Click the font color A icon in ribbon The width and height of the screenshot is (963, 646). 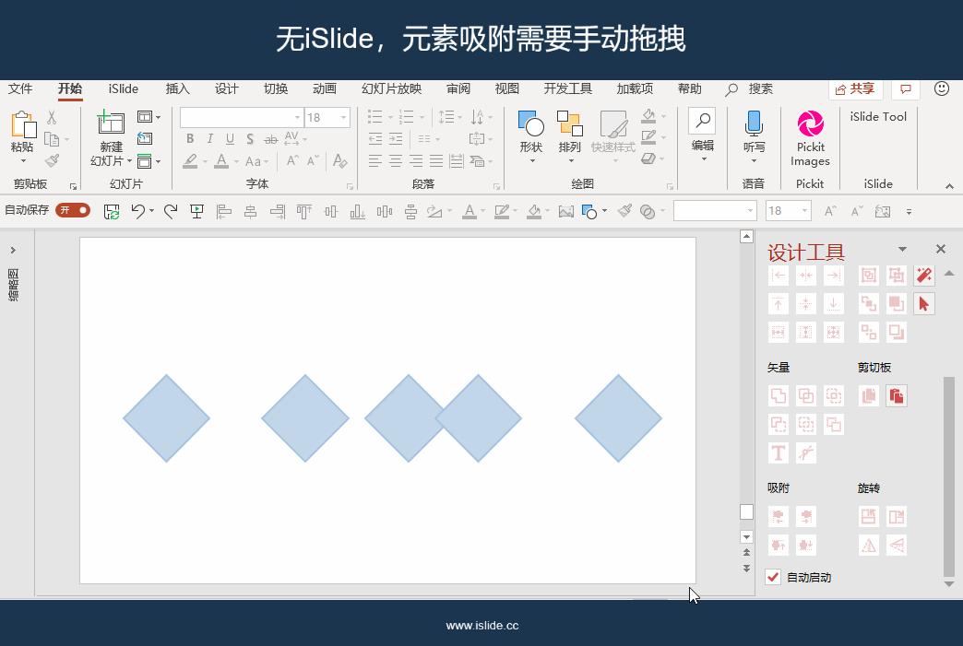tap(221, 160)
